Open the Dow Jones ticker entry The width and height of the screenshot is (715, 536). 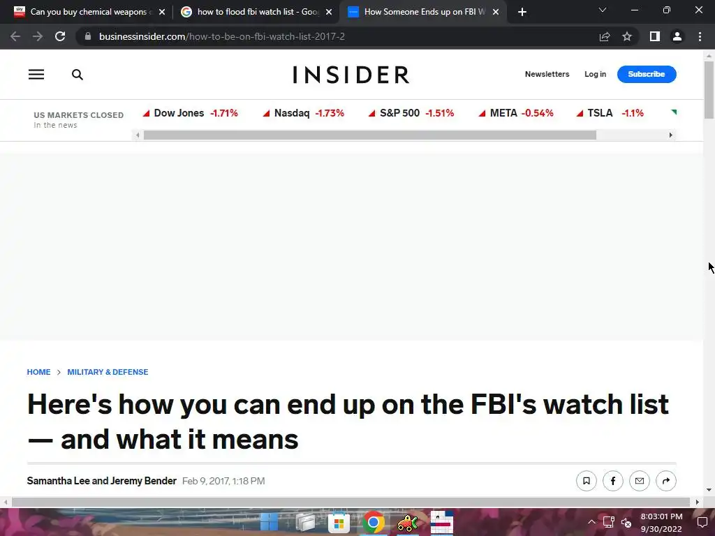click(x=190, y=113)
